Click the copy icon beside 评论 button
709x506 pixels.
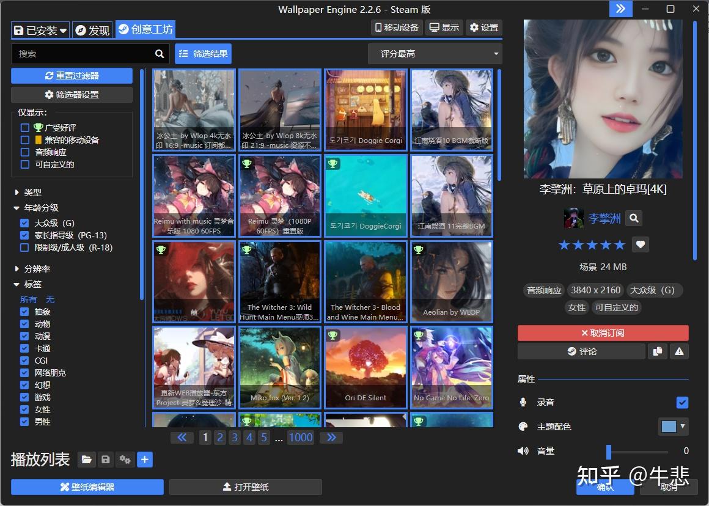click(658, 351)
